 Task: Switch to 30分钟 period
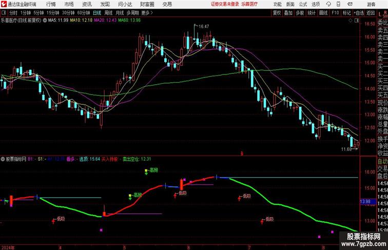(68, 13)
